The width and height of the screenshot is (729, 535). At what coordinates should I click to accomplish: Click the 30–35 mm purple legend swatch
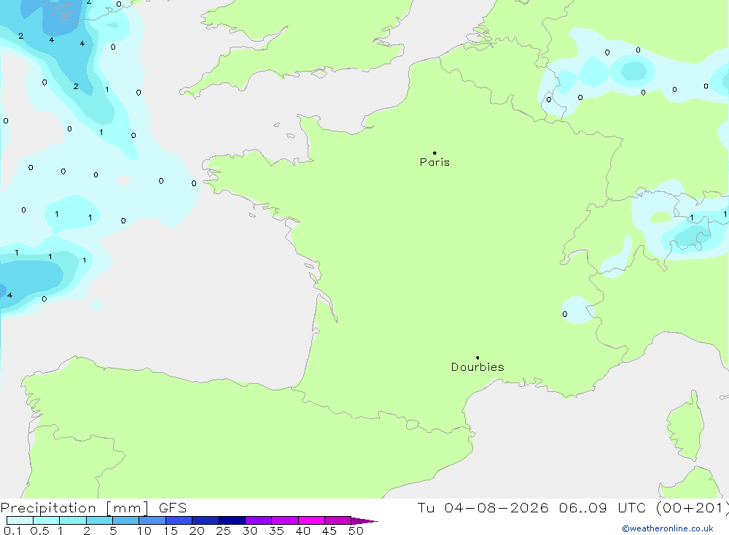pyautogui.click(x=258, y=520)
